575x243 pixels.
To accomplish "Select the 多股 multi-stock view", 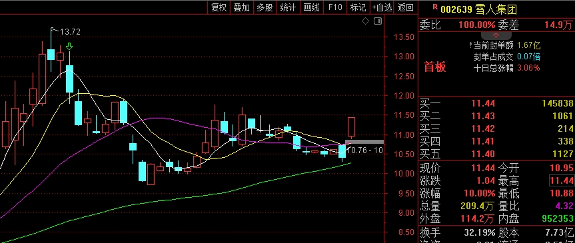I will tap(265, 7).
